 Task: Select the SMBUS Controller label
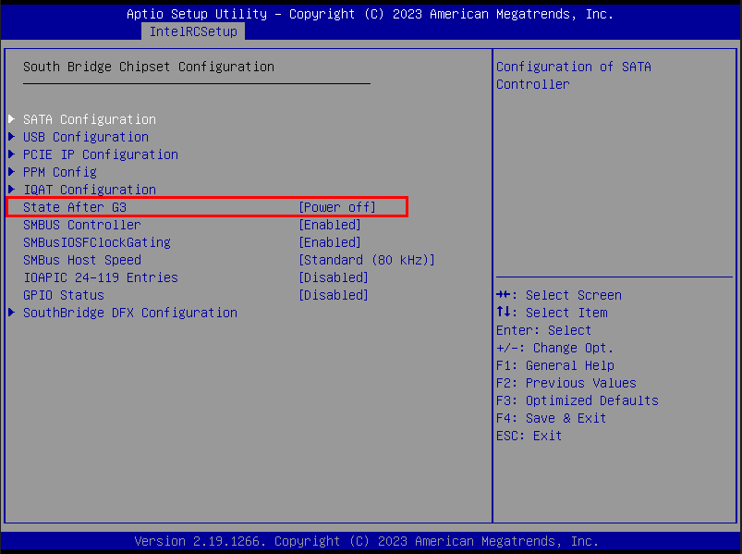(82, 225)
